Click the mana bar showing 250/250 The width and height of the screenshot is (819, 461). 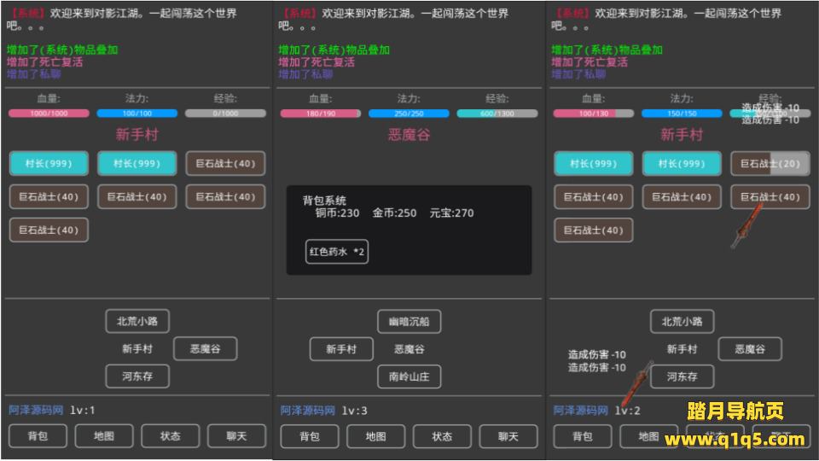pyautogui.click(x=408, y=114)
